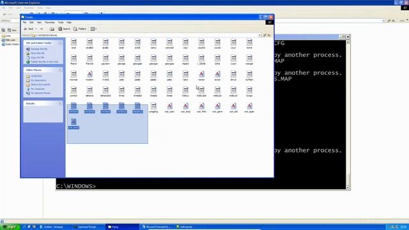
Task: Open the Edit menu of Fonts window
Action: [x=31, y=22]
